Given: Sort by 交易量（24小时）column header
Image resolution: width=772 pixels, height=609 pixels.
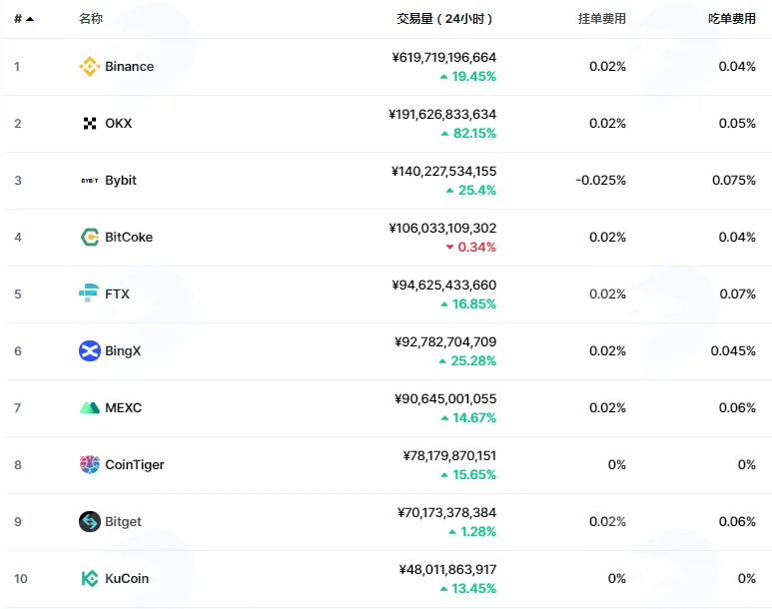Looking at the screenshot, I should [x=444, y=19].
